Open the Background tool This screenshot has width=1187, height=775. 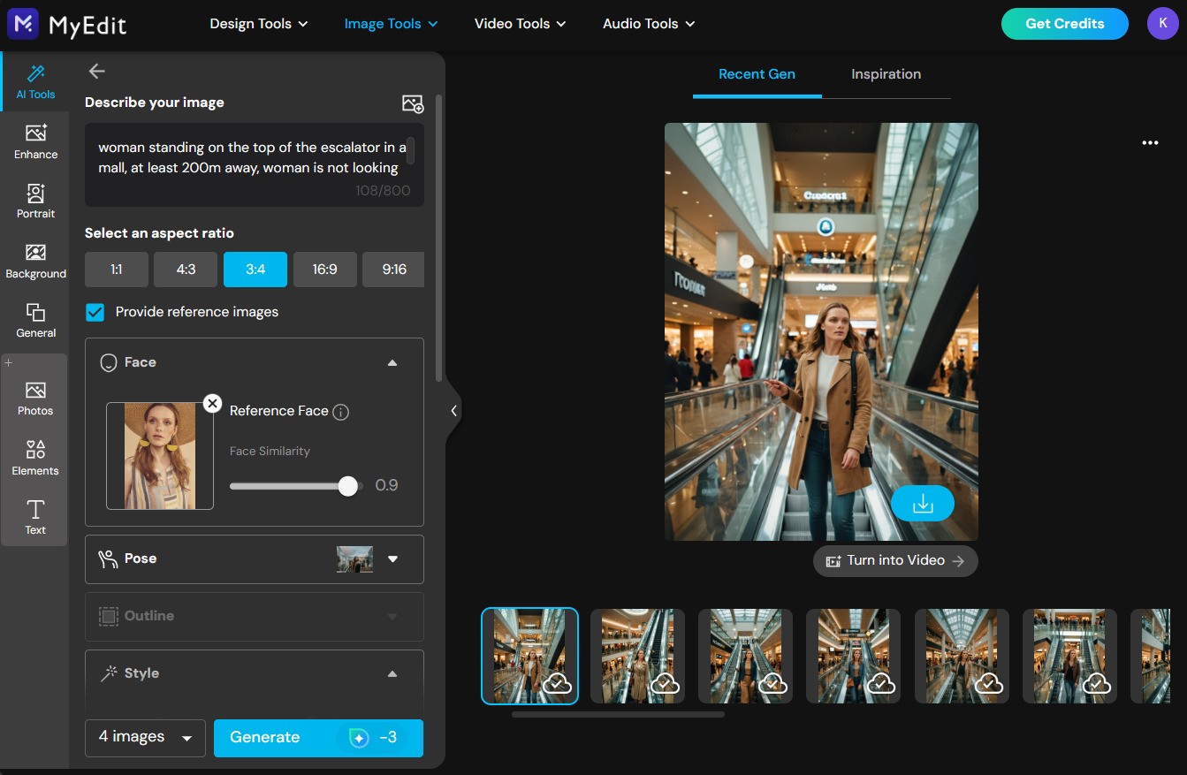click(35, 261)
